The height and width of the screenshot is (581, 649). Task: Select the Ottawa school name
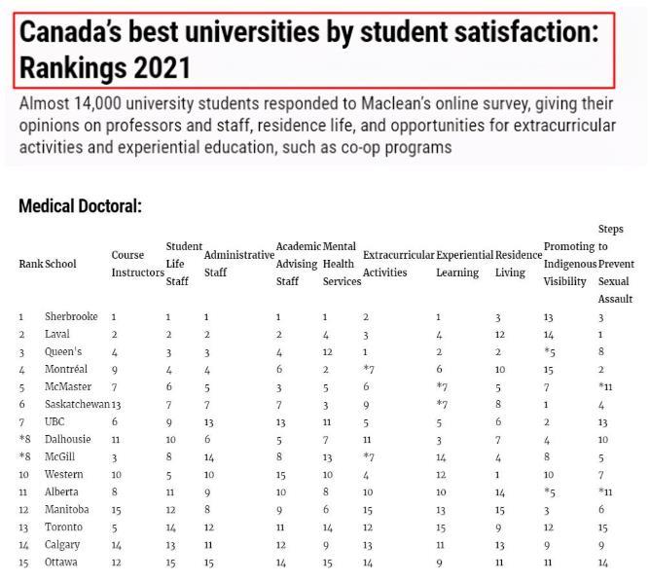click(x=61, y=562)
